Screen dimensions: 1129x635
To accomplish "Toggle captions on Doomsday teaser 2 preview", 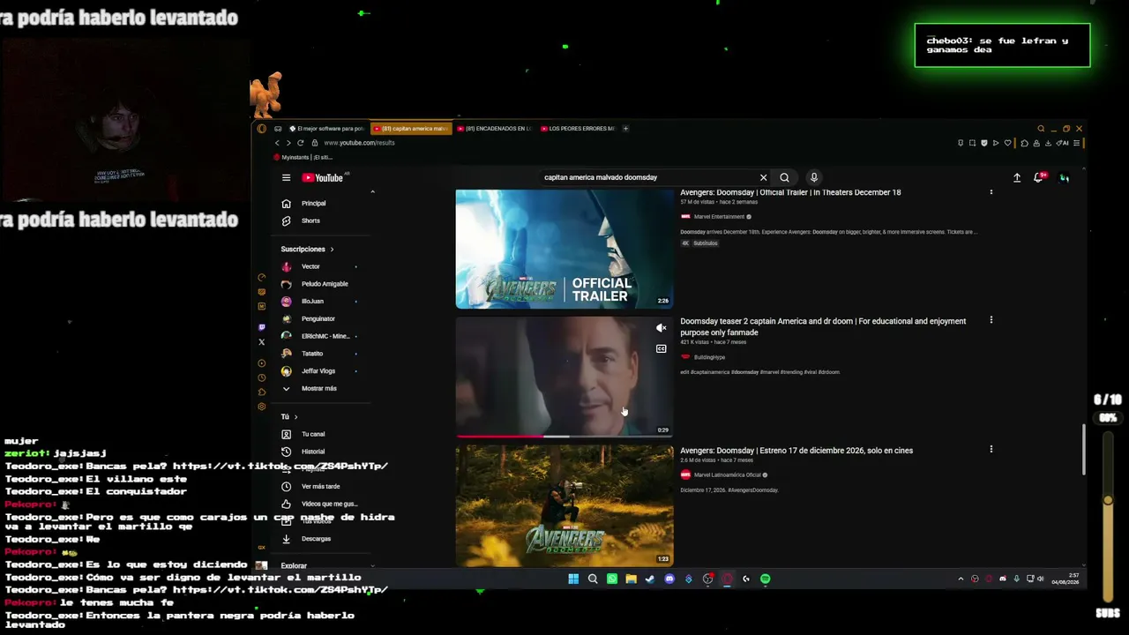I will click(661, 349).
